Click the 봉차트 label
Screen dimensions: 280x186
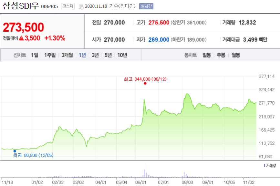coord(191,55)
